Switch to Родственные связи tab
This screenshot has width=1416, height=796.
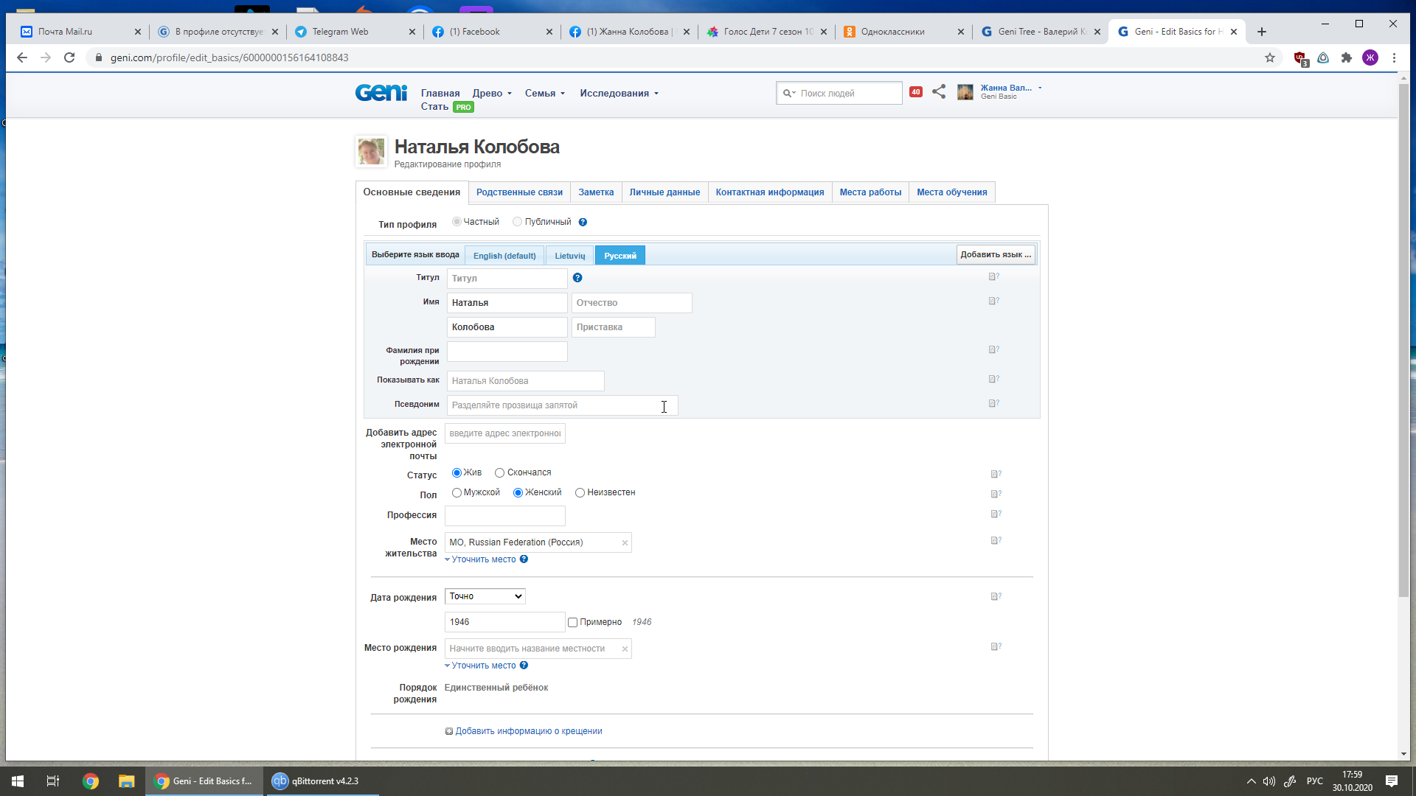click(x=519, y=192)
